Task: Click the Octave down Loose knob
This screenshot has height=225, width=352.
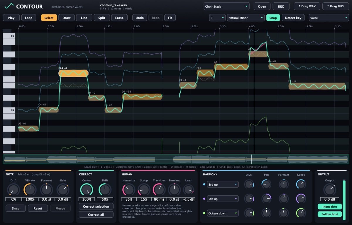Action: click(301, 213)
